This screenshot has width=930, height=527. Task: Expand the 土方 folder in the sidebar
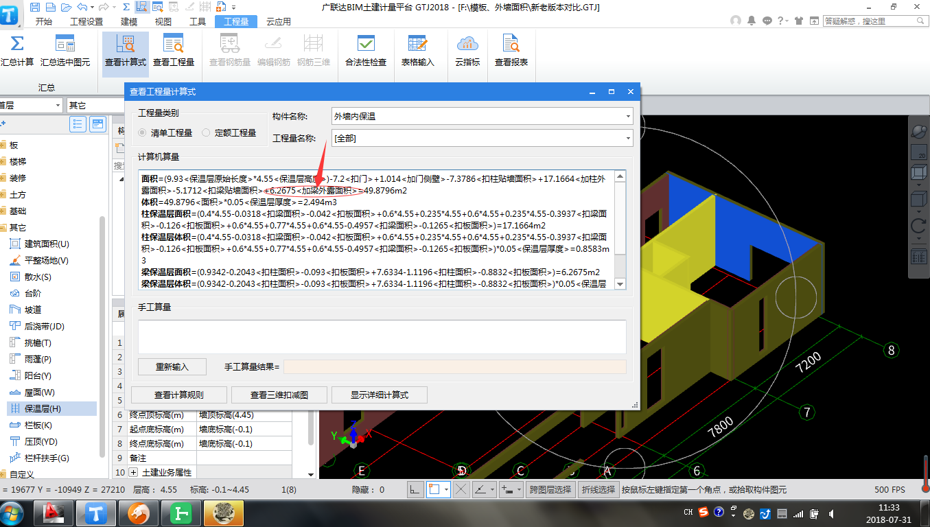click(3, 195)
